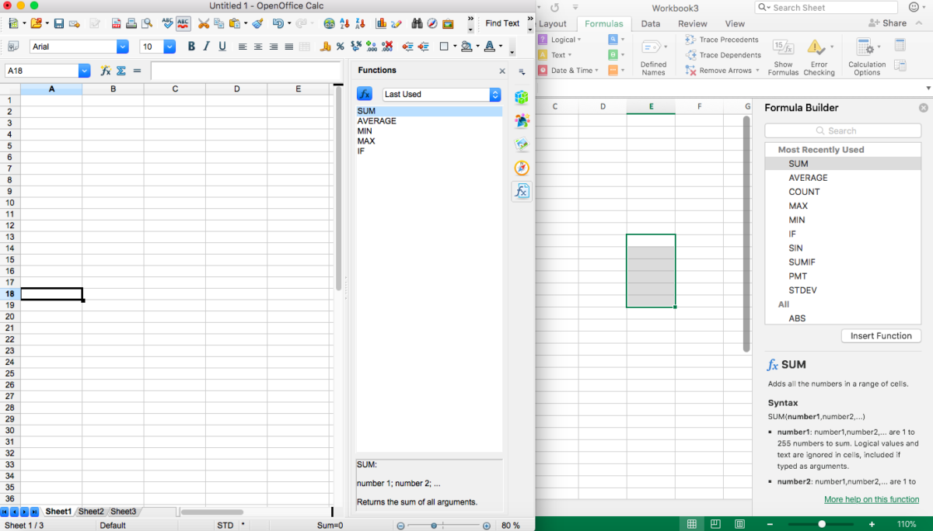This screenshot has width=933, height=531.
Task: Enable AutoSpellcheck highlighting
Action: click(x=184, y=23)
